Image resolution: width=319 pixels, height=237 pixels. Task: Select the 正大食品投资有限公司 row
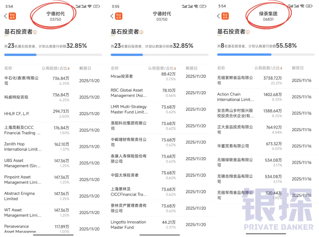click(266, 130)
